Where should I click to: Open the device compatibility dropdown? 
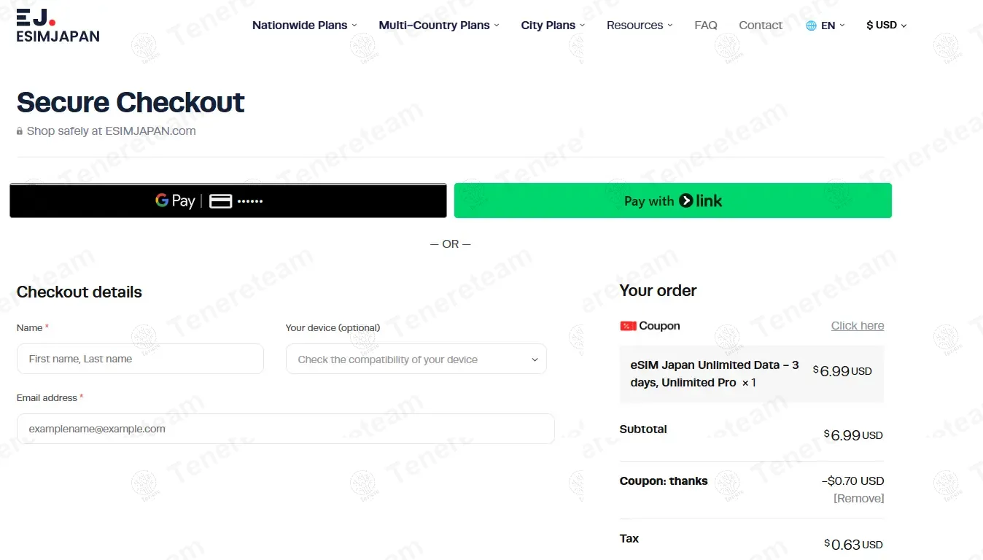point(416,359)
